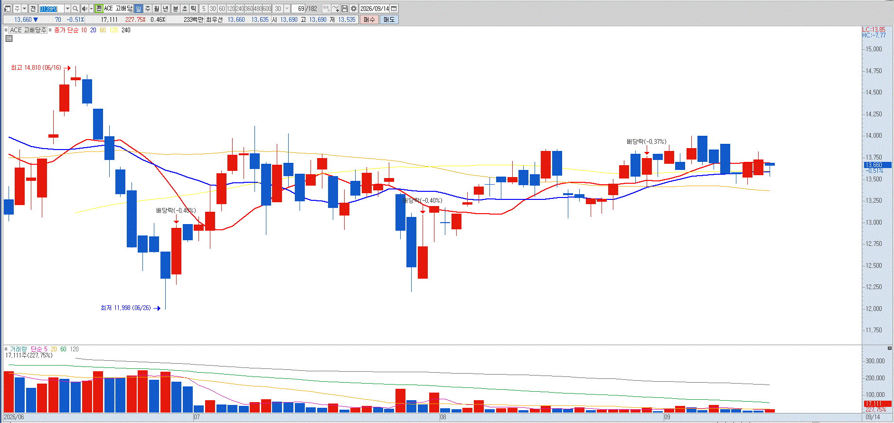This screenshot has width=894, height=423.
Task: Click the 거래량 volume indicator label
Action: click(19, 349)
